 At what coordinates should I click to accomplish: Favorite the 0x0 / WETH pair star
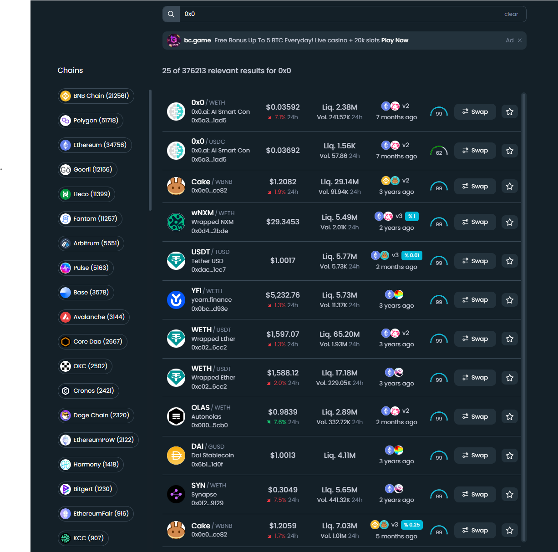pyautogui.click(x=510, y=112)
